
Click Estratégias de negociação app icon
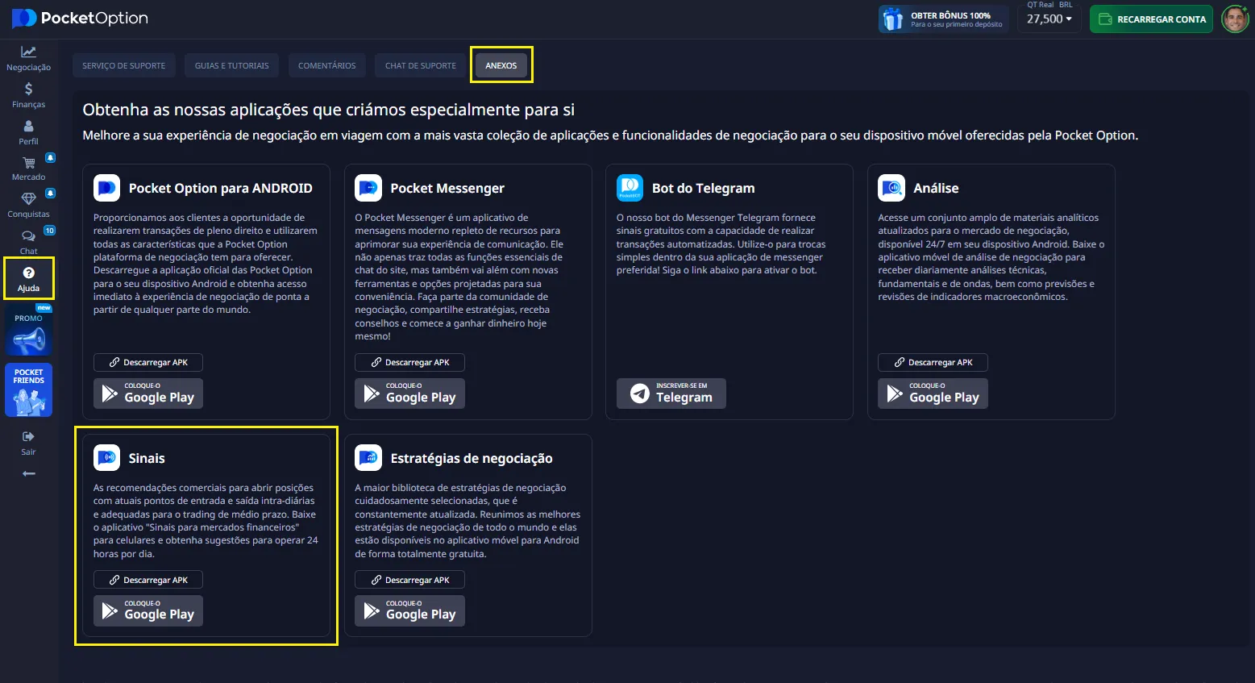click(368, 458)
